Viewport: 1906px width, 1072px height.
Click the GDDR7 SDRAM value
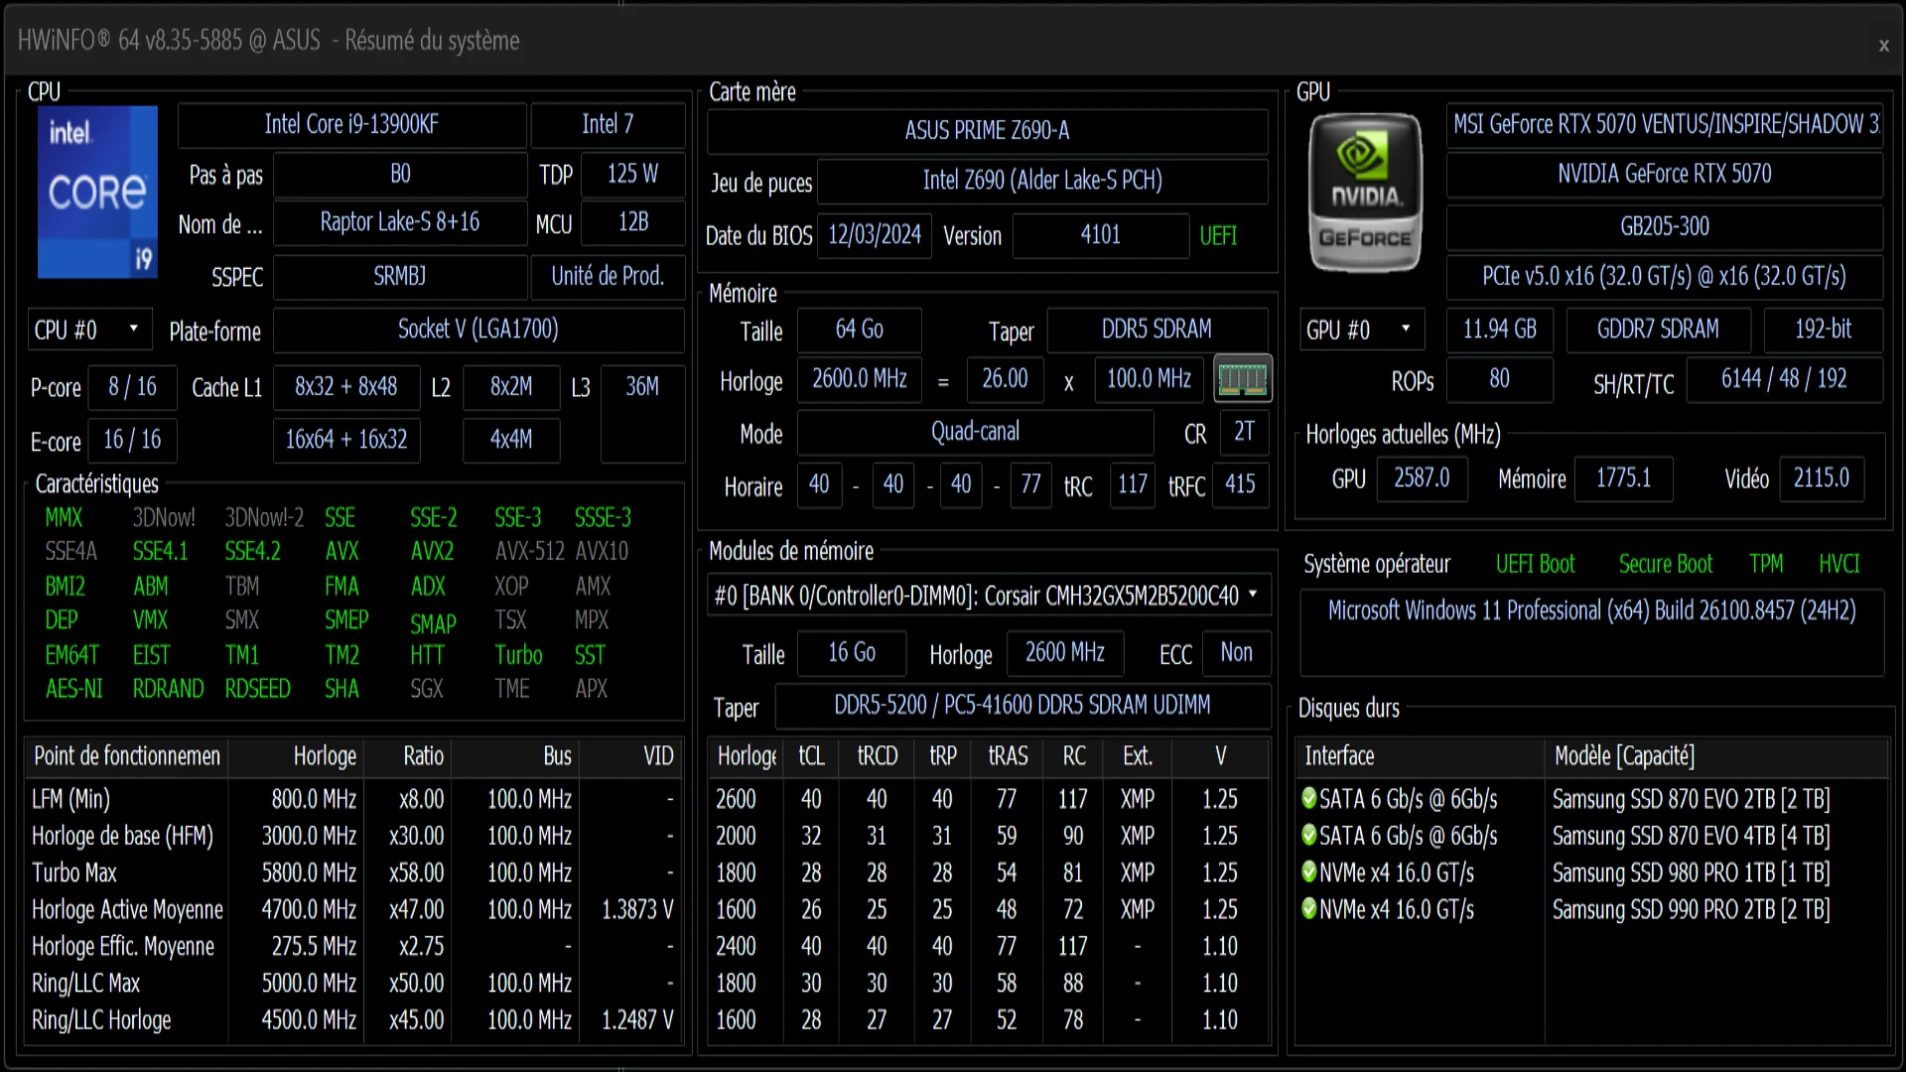[1658, 330]
